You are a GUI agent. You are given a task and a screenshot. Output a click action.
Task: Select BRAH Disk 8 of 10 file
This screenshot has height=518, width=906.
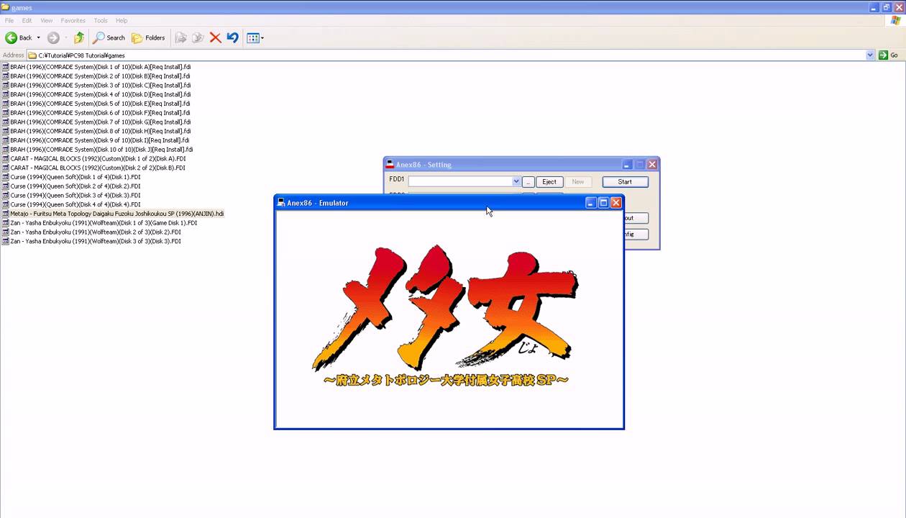tap(100, 131)
